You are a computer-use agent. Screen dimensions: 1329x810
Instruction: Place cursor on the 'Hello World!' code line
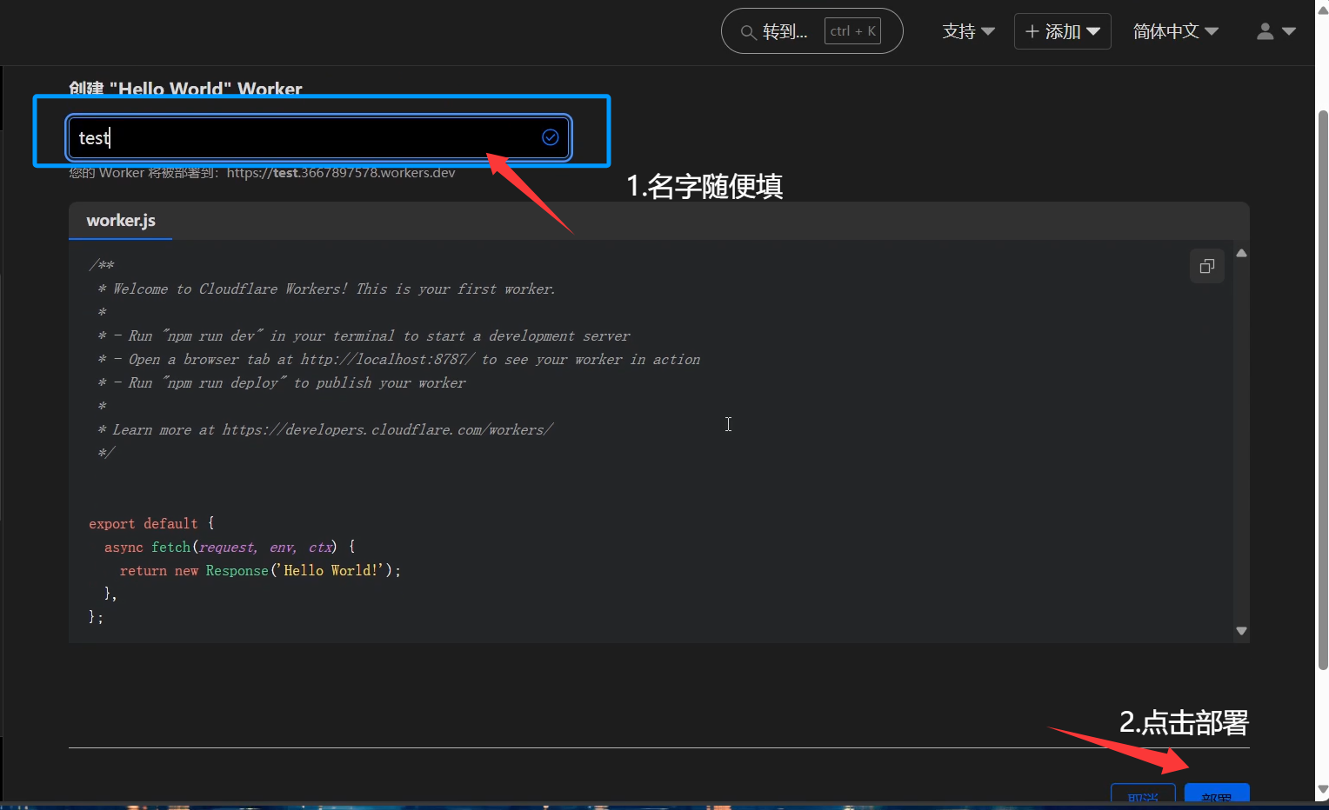[x=261, y=571]
